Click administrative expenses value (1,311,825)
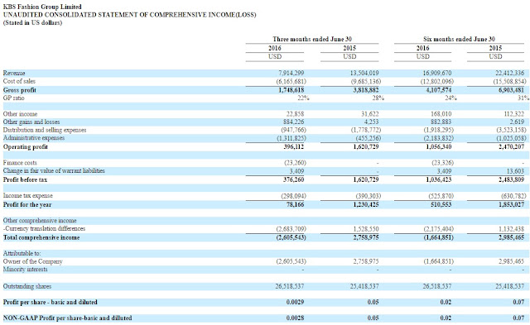Viewport: 530px width, 325px height. tap(291, 138)
